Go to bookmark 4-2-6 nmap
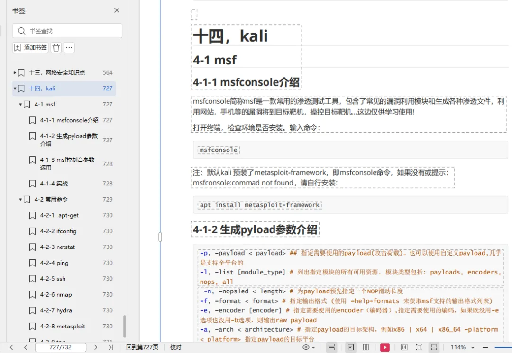Viewport: 512px width, 353px height. [56, 295]
